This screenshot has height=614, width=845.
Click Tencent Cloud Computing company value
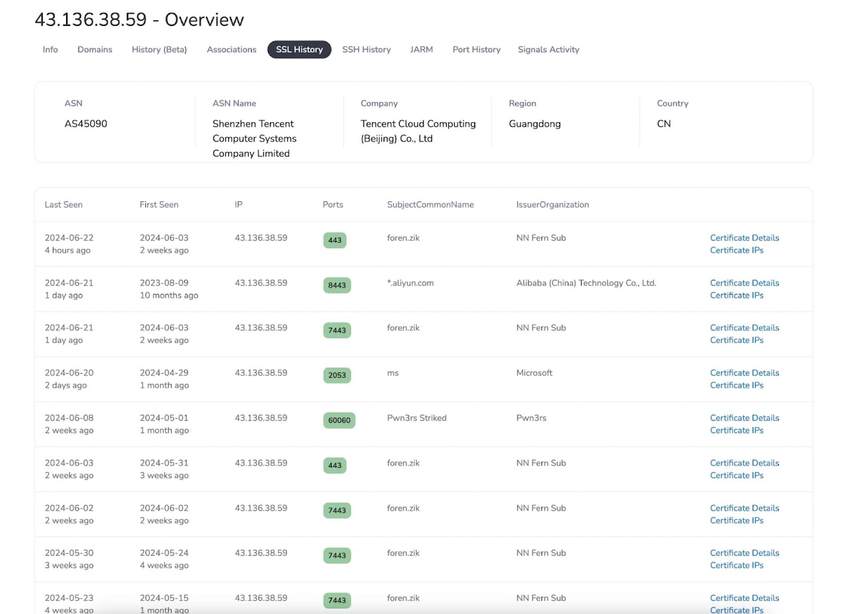pyautogui.click(x=418, y=131)
